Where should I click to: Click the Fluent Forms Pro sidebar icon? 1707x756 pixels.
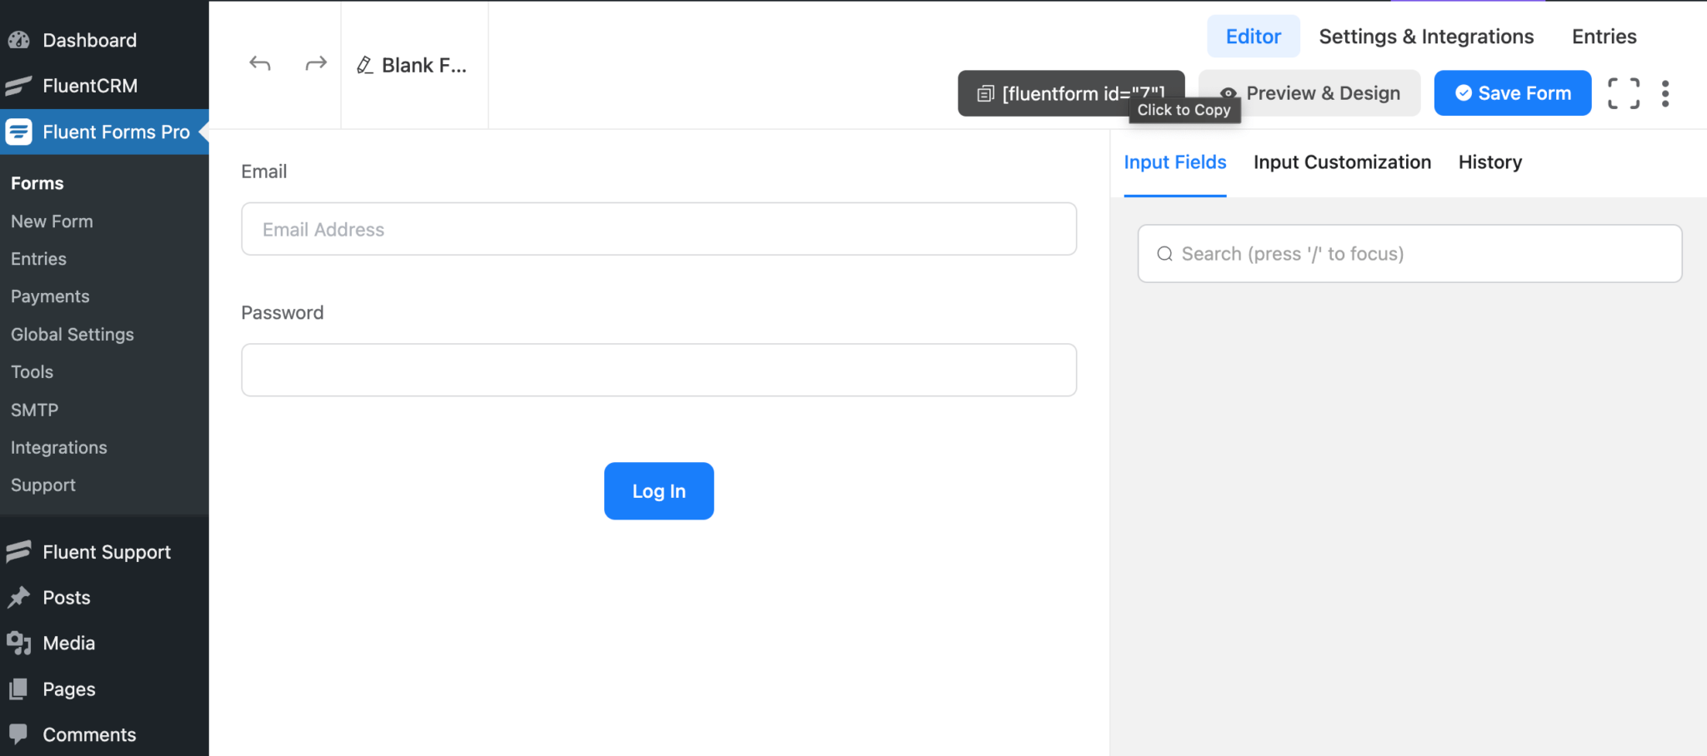click(x=18, y=132)
